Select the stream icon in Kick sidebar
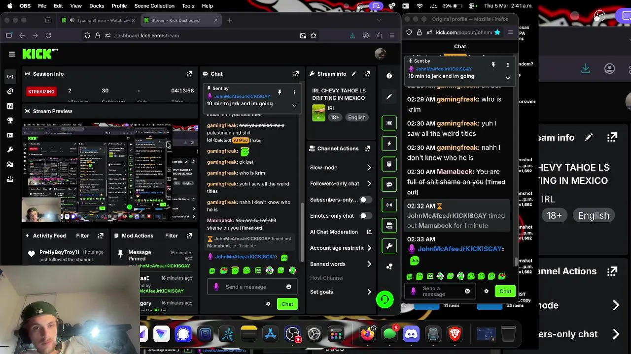 click(10, 77)
